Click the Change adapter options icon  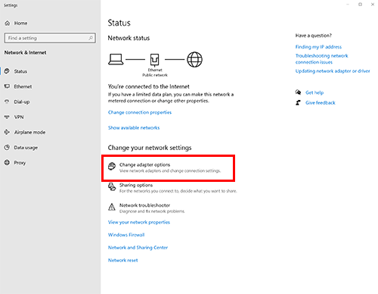[112, 167]
